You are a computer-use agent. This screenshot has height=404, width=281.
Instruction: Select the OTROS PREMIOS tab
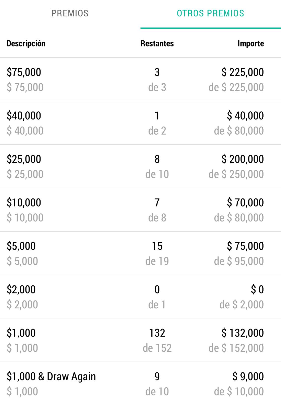coord(210,13)
